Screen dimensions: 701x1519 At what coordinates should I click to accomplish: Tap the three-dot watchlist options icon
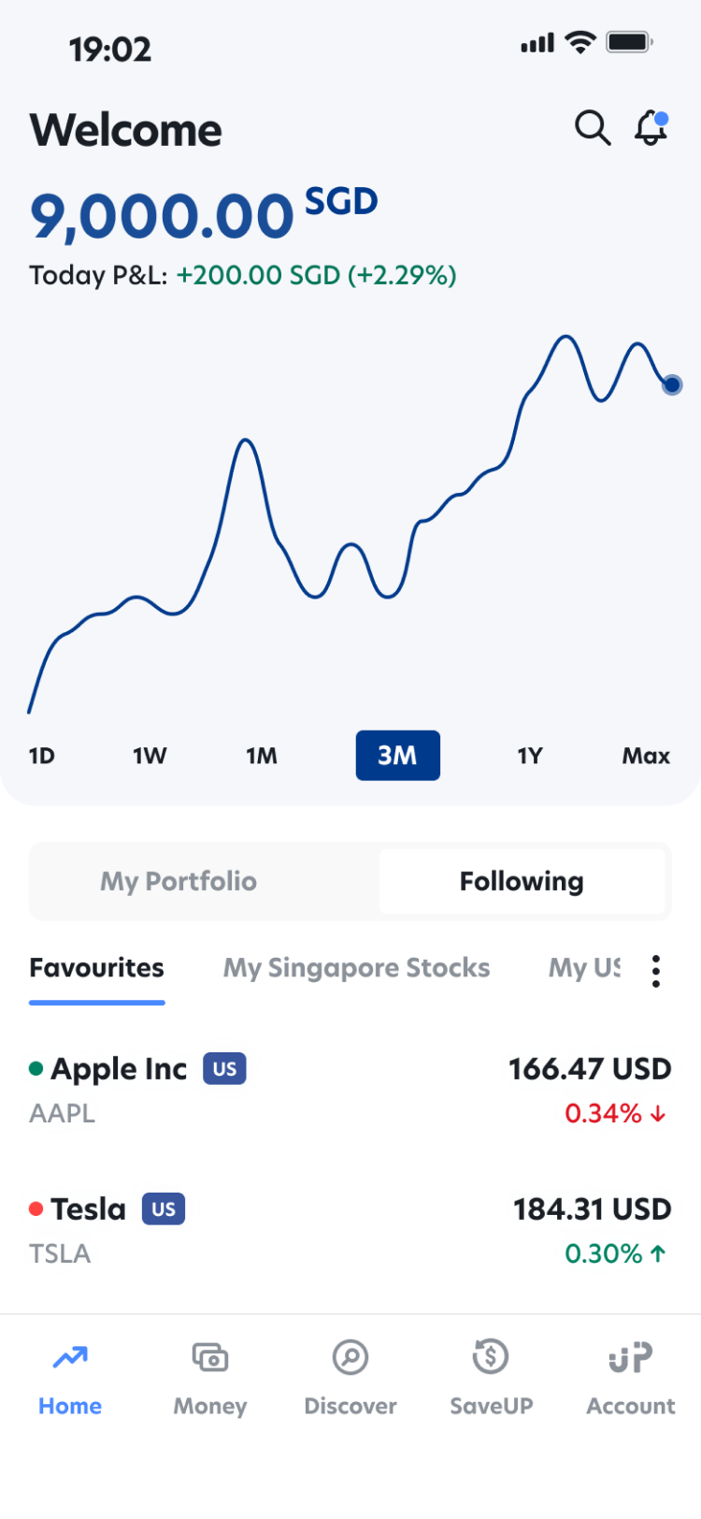click(x=656, y=971)
